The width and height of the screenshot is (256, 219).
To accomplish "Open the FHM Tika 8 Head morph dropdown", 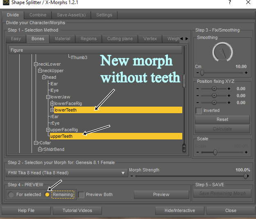I will click(67, 173).
